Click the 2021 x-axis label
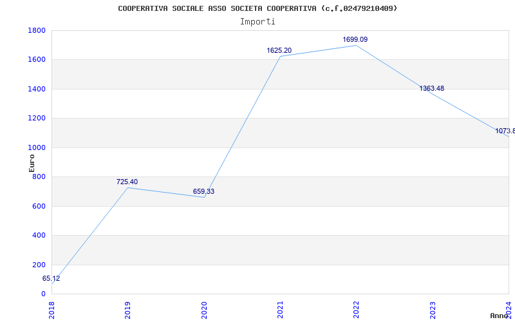The width and height of the screenshot is (515, 322). 280,310
